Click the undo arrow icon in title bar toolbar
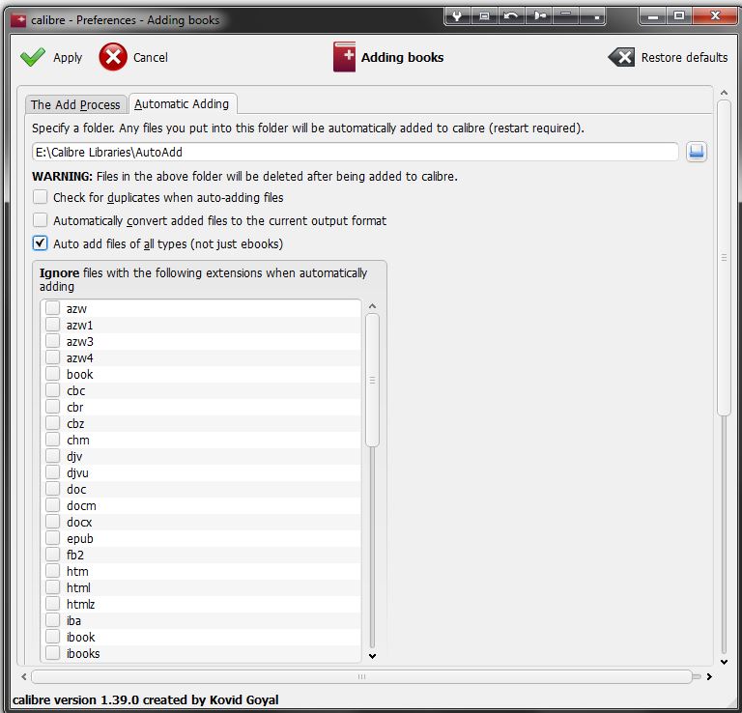Viewport: 742px width, 713px height. click(x=510, y=16)
